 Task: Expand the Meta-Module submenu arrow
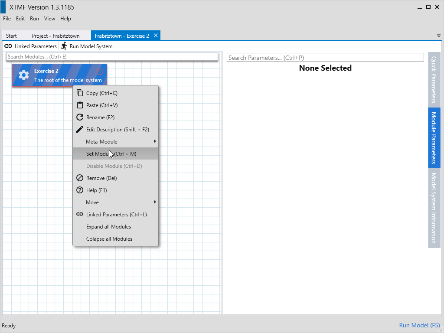[x=155, y=142]
